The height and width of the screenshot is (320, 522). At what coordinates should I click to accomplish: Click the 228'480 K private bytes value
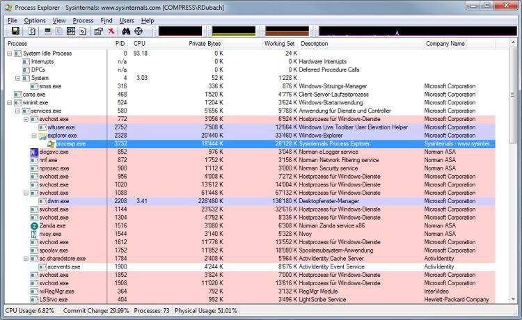tap(210, 201)
